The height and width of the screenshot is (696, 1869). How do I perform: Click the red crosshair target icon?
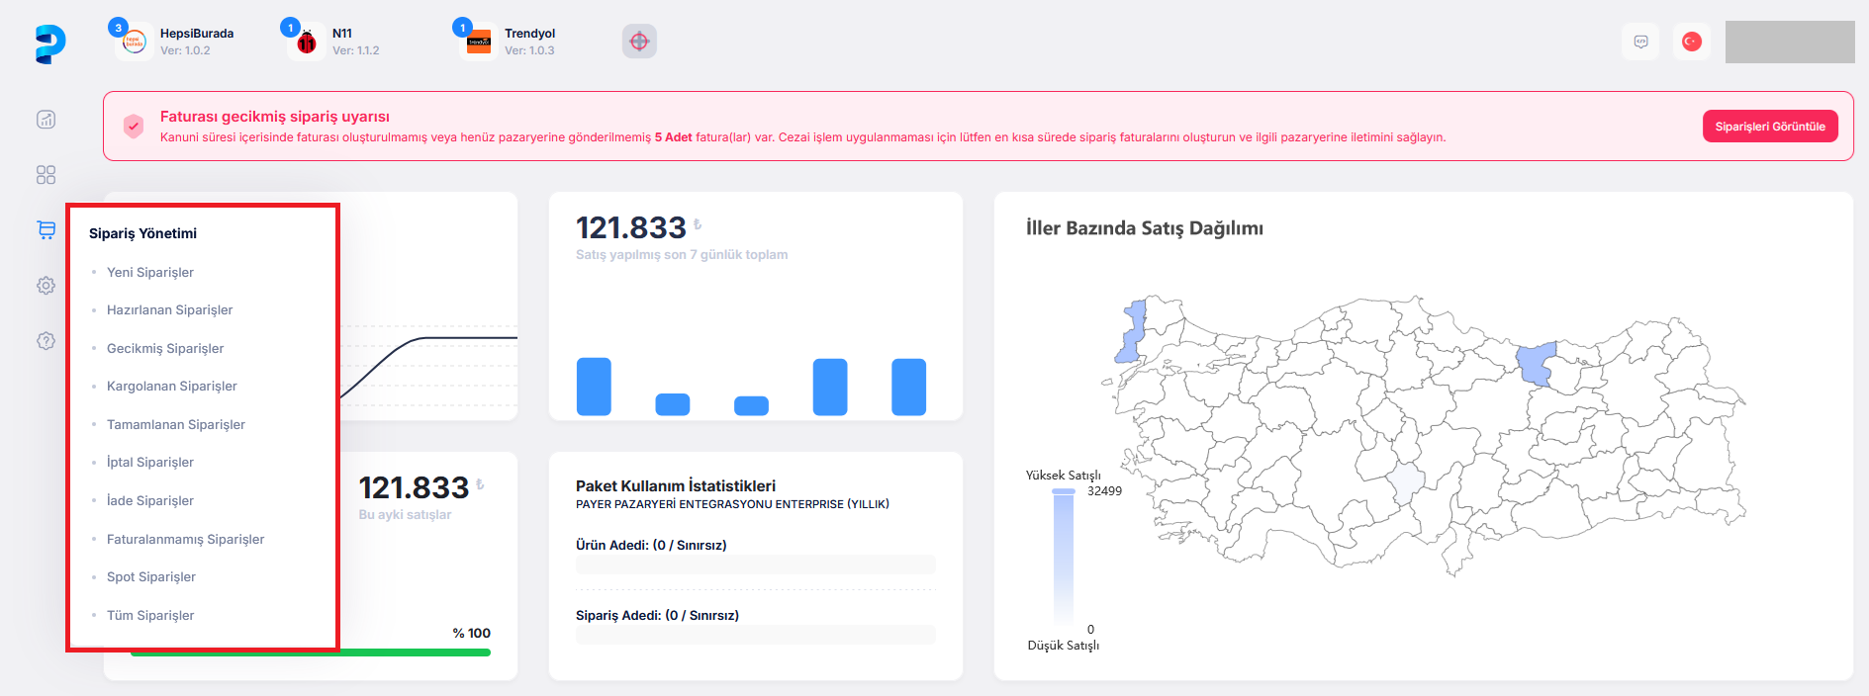[x=639, y=42]
